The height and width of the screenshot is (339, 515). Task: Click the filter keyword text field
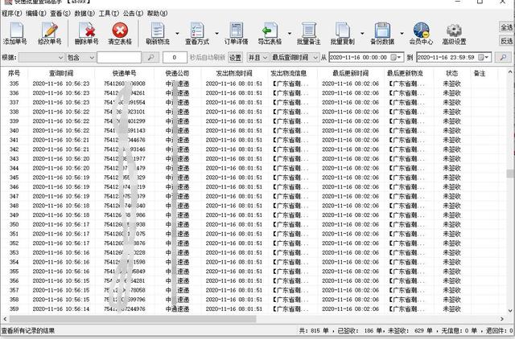click(x=119, y=57)
